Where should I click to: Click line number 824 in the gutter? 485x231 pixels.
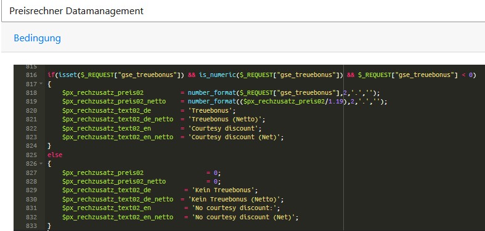pyautogui.click(x=31, y=146)
